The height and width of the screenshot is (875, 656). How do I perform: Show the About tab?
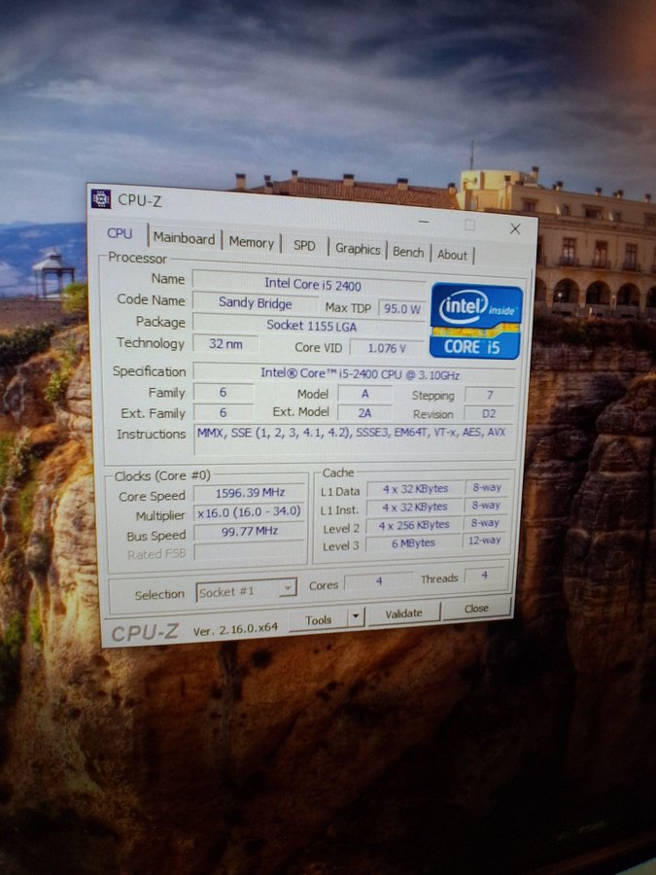(x=452, y=255)
